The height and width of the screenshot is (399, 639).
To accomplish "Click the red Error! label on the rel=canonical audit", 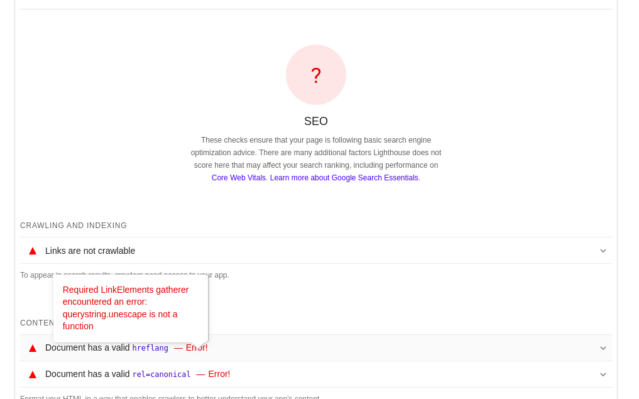I will click(219, 374).
